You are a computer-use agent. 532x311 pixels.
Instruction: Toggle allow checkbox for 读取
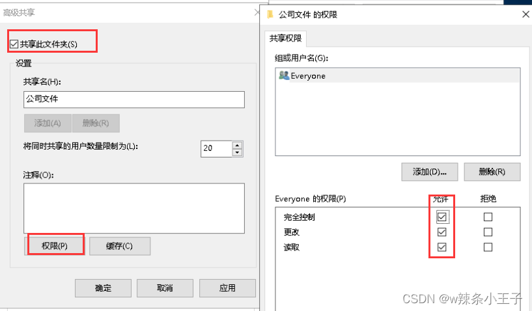coord(441,247)
